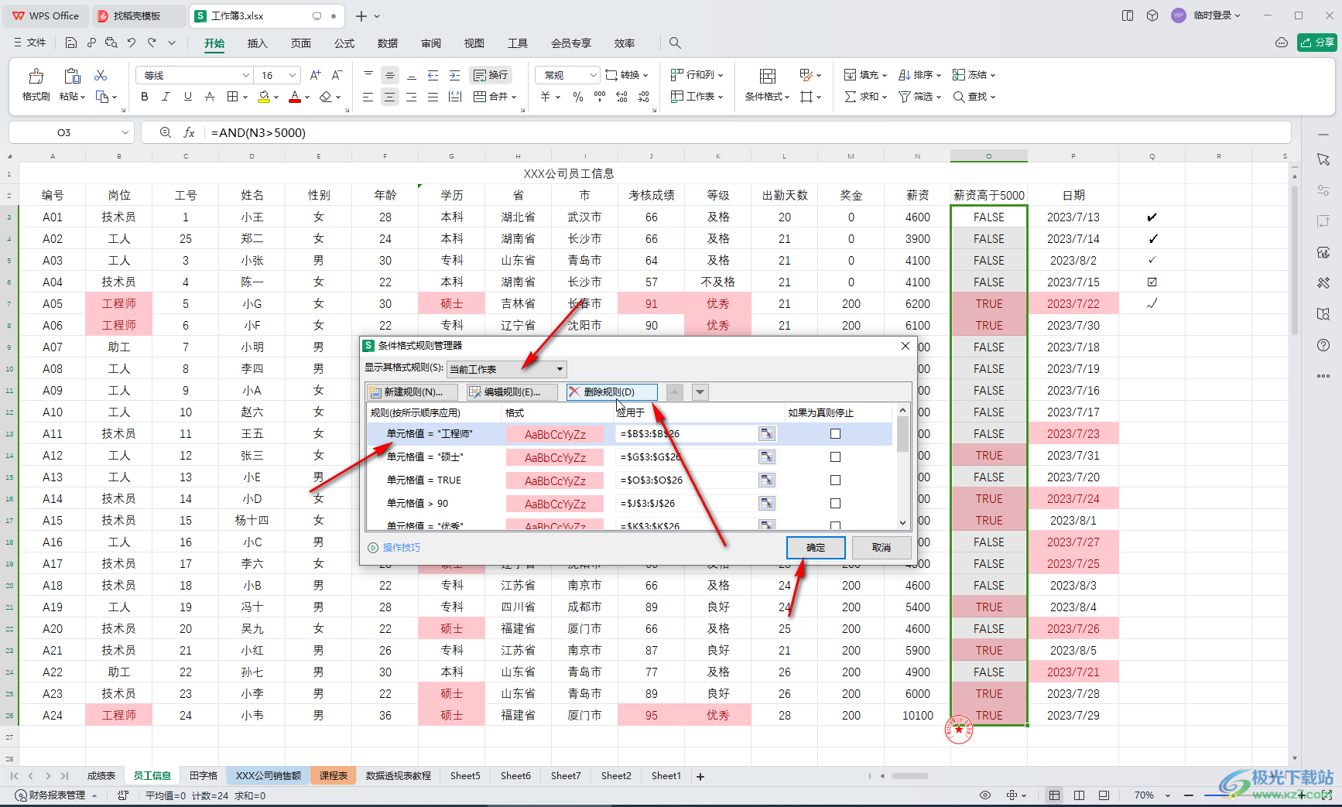Screen dimensions: 1342x807
Task: Open the number format (常规) dropdown
Action: pyautogui.click(x=594, y=75)
